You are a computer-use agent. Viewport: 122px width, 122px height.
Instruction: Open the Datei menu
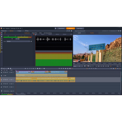click(x=4, y=28)
